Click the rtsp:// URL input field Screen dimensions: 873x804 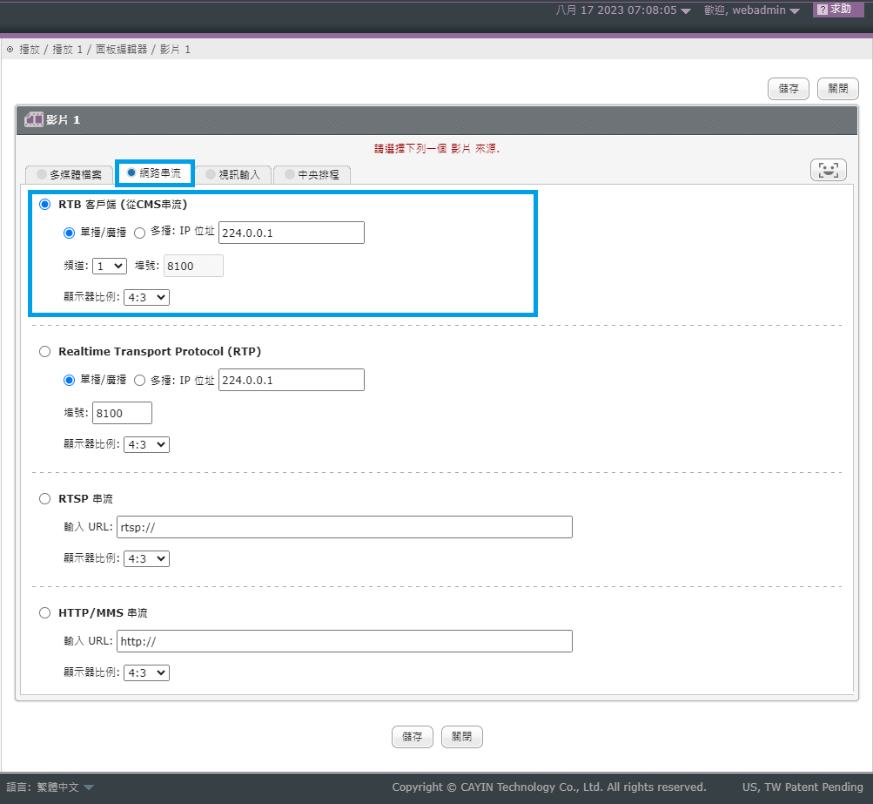tap(344, 527)
